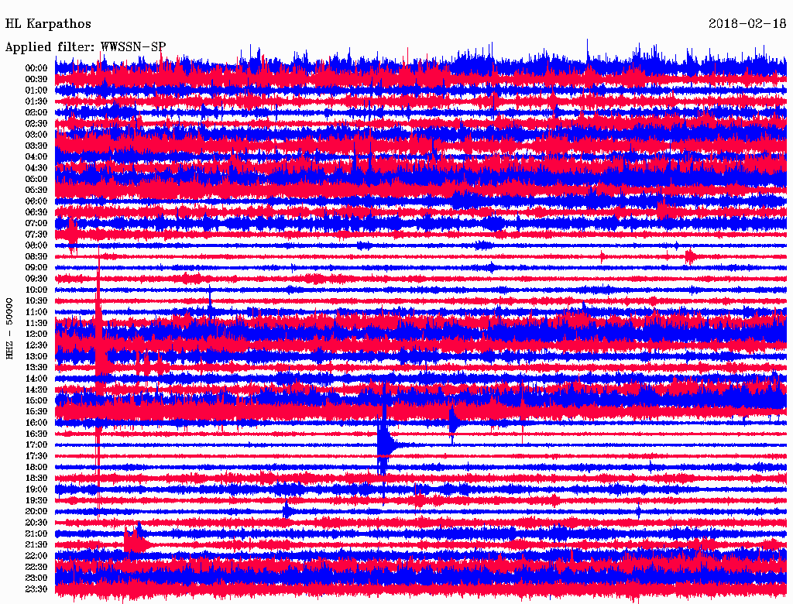Screen dimensions: 793x604
Task: Click the 01:00 time label
Action: (36, 91)
